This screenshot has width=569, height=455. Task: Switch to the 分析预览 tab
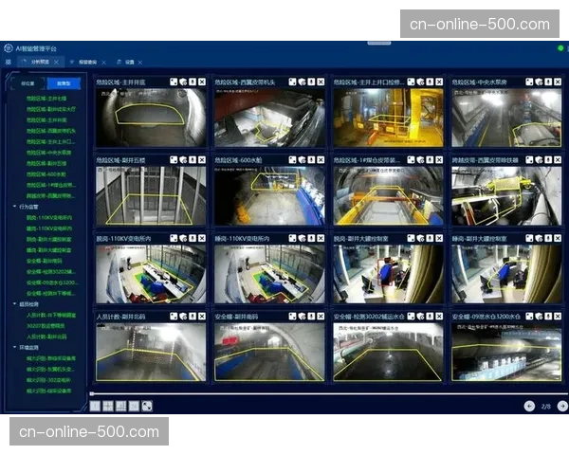(40, 62)
